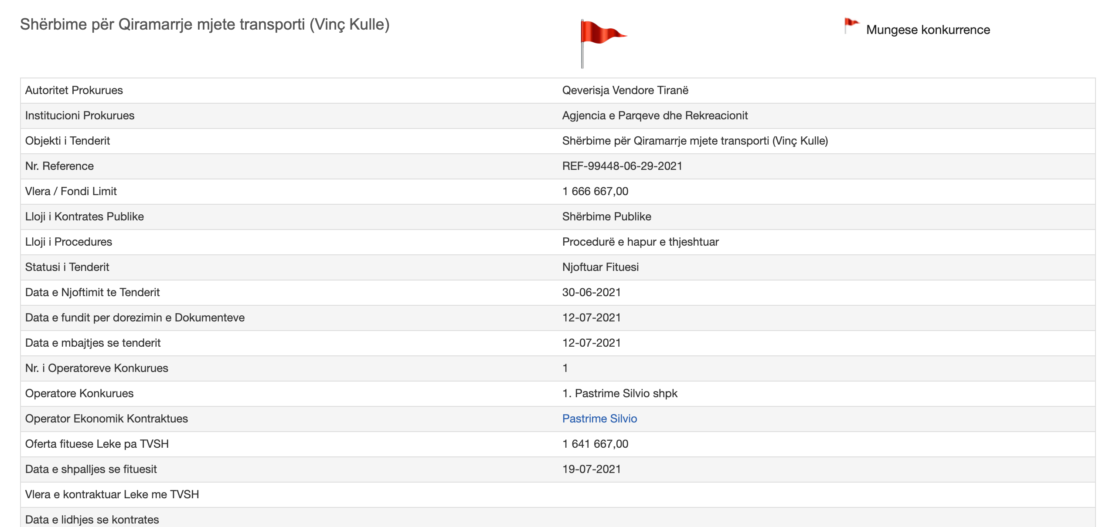Click Procedurë e hapur e thjeshtuar cell
The height and width of the screenshot is (527, 1116).
[x=640, y=242]
